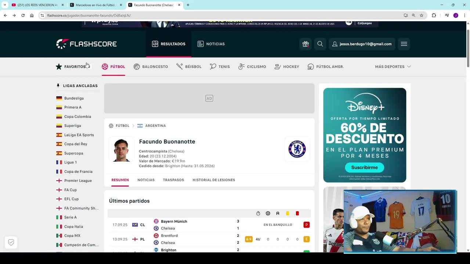This screenshot has height=264, width=470.
Task: Select Resumen player tab
Action: coord(120,180)
